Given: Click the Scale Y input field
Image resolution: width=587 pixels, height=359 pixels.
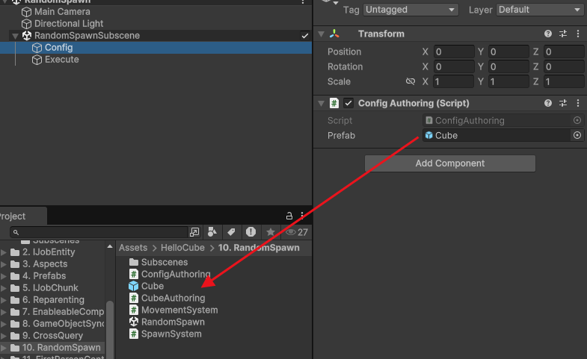Looking at the screenshot, I should (508, 81).
